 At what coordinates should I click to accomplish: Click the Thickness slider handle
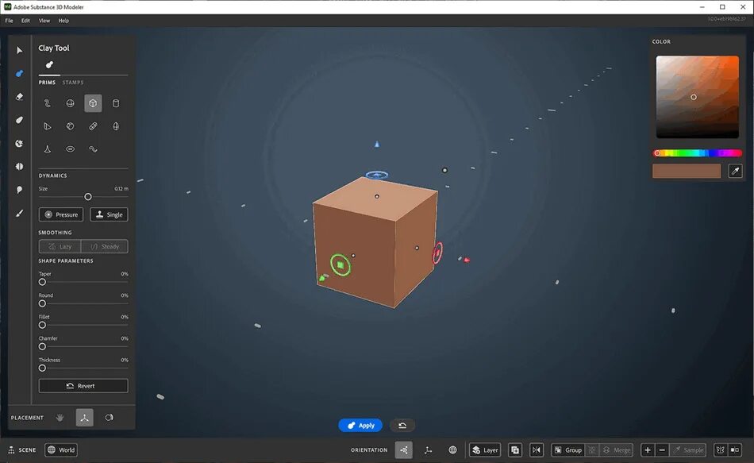click(42, 368)
